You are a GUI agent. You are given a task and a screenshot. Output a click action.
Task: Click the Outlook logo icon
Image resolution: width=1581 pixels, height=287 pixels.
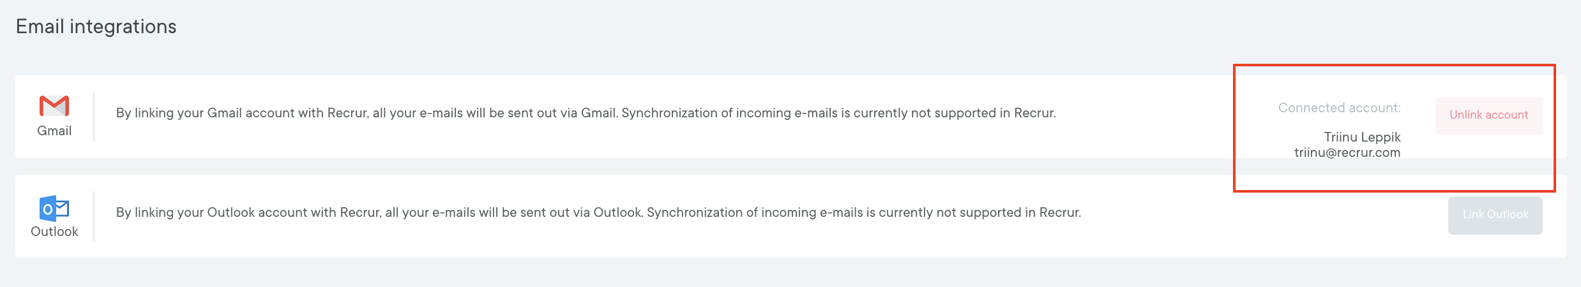[54, 209]
